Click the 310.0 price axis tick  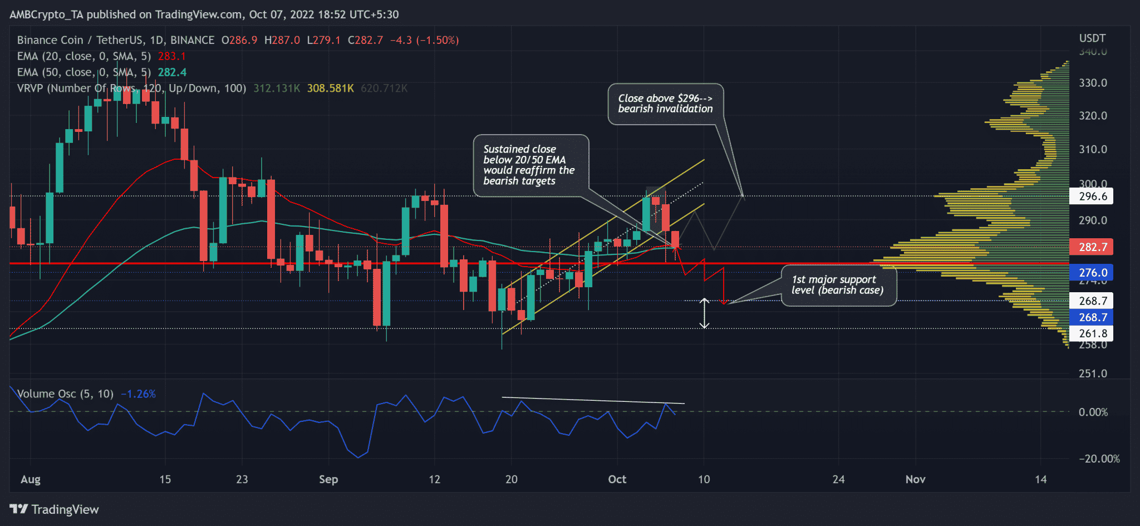tap(1093, 149)
